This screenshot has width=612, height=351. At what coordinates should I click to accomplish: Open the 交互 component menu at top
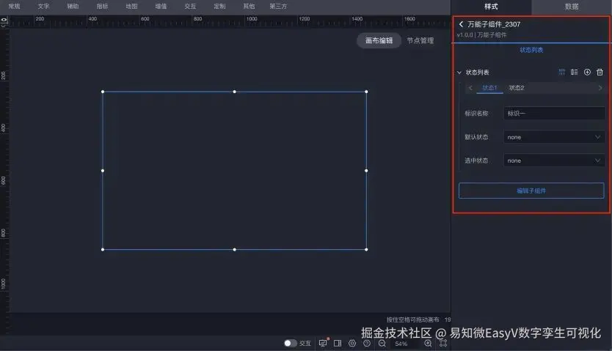[x=190, y=7]
